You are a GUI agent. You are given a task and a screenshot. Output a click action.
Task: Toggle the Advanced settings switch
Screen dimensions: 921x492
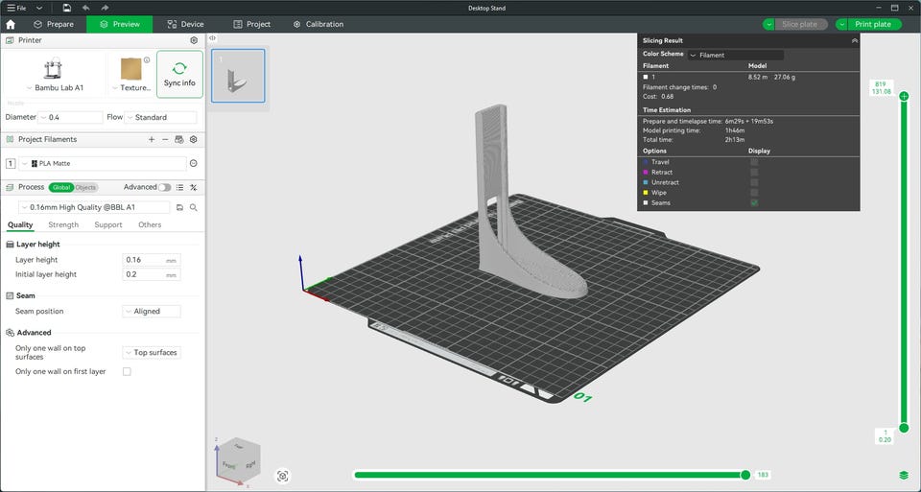pyautogui.click(x=165, y=188)
